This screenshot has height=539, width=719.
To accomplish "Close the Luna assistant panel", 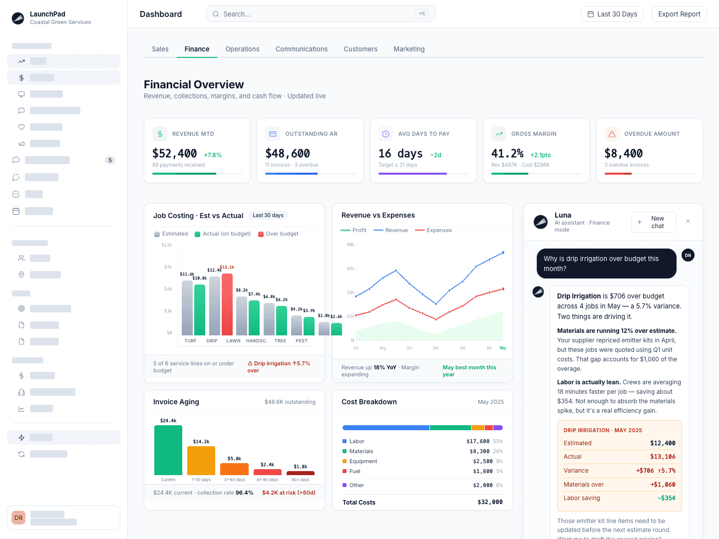I will (688, 221).
